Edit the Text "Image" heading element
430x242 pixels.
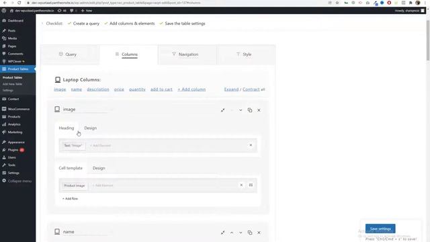(73, 145)
